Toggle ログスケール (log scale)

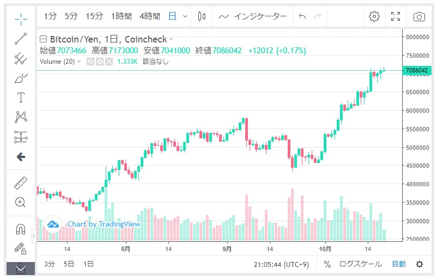click(x=360, y=264)
